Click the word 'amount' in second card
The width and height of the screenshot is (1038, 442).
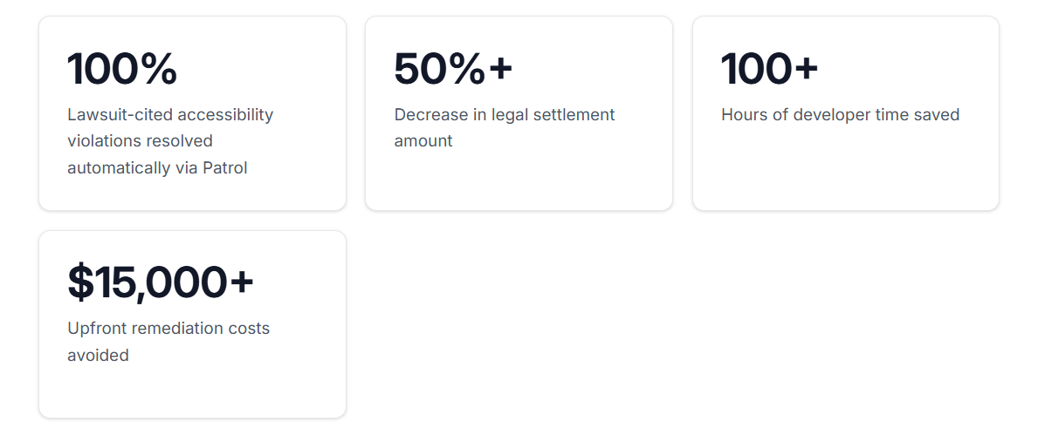(423, 141)
